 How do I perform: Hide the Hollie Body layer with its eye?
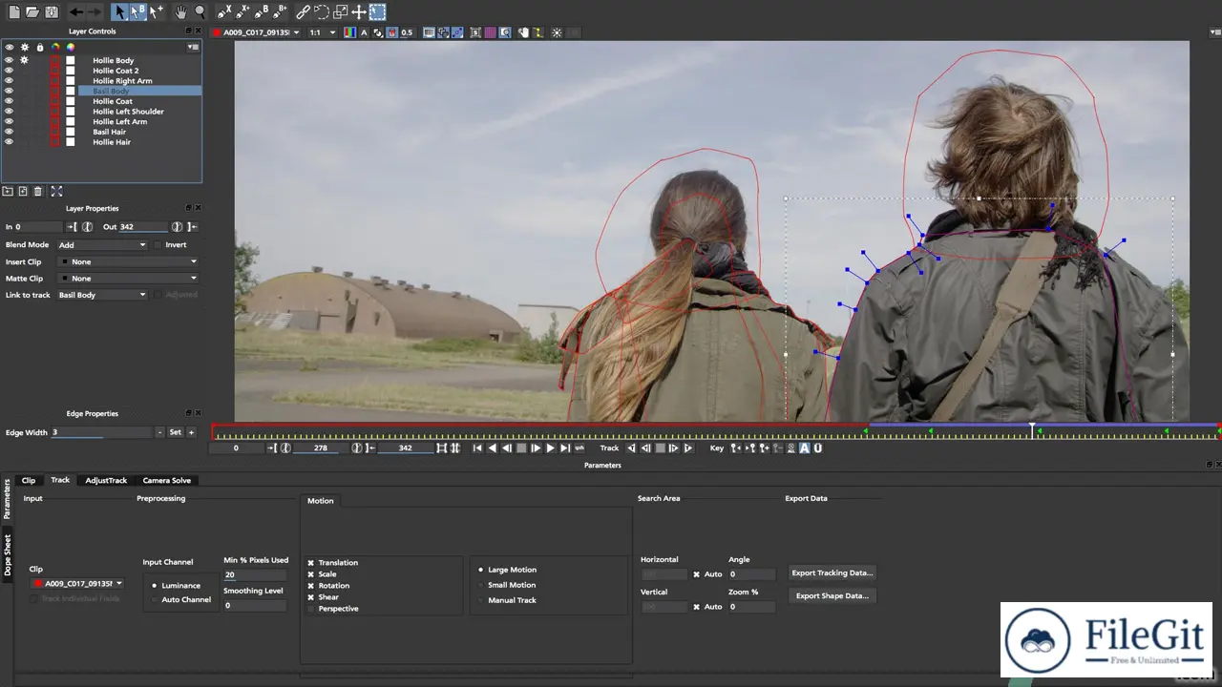click(10, 60)
